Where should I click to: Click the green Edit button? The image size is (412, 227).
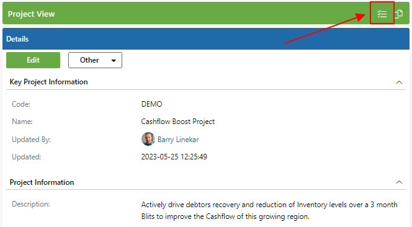point(33,60)
